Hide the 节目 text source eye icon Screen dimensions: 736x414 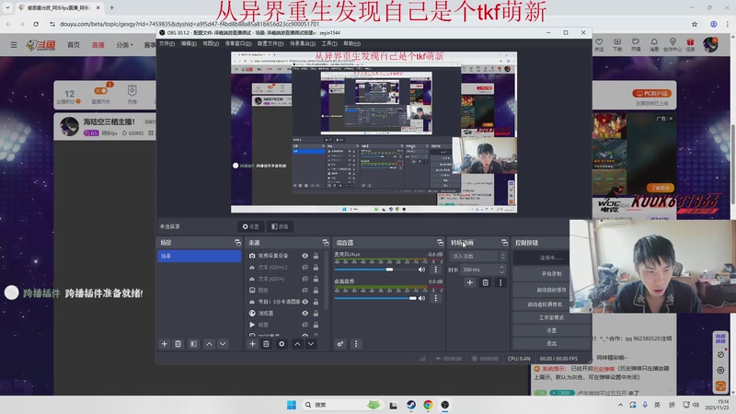click(x=305, y=302)
